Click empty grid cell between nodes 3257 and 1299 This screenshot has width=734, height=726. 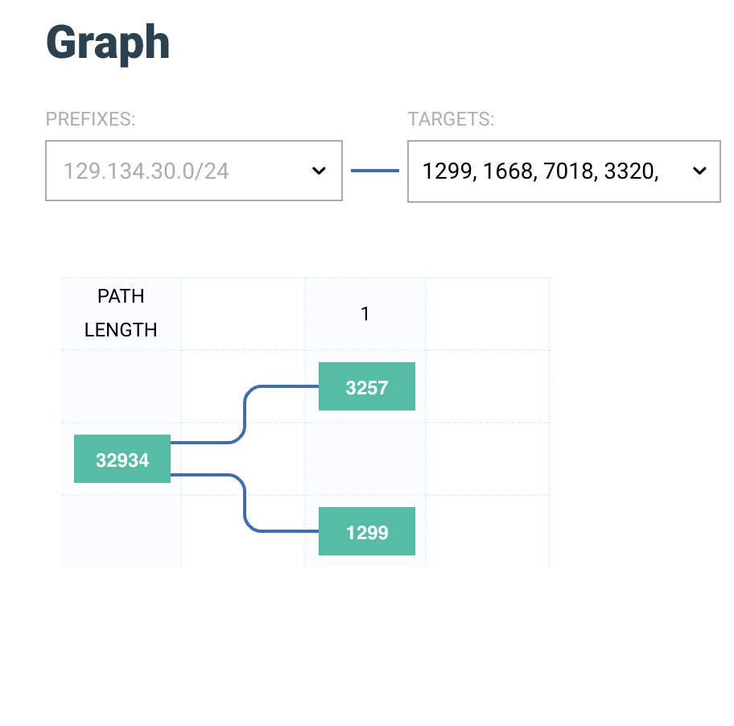click(x=365, y=459)
